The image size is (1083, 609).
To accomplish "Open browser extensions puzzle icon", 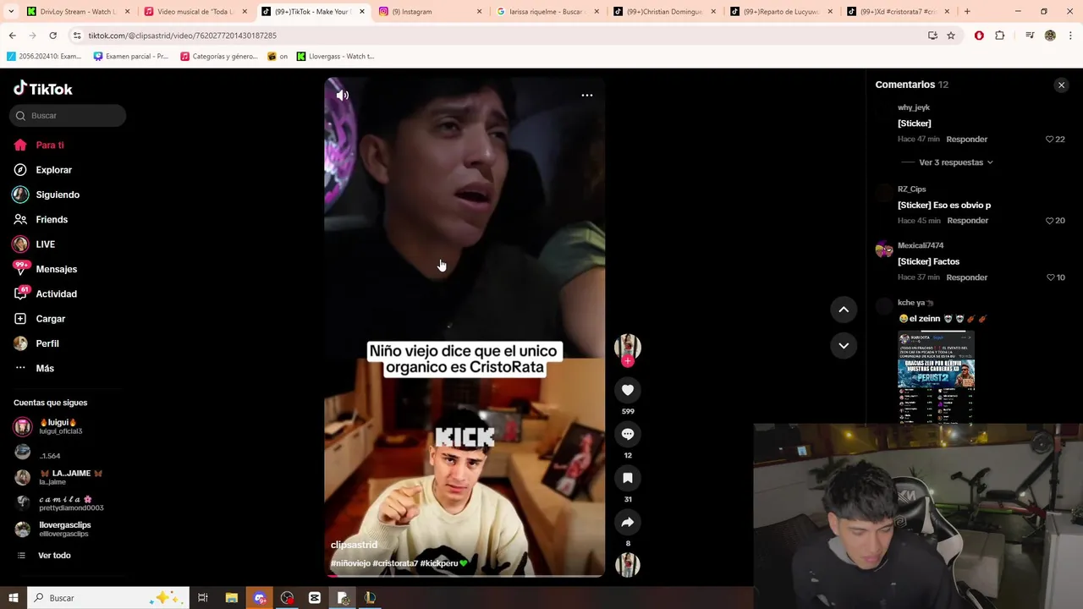I will pos(1000,36).
